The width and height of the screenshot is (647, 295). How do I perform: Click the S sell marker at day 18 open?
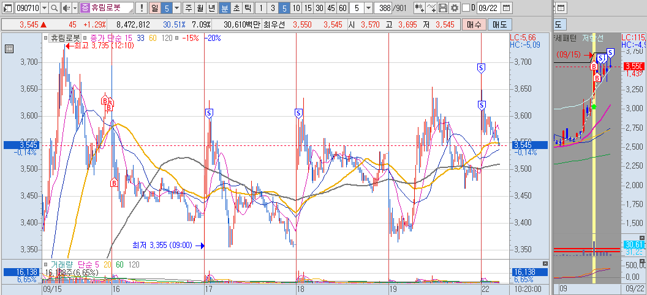pyautogui.click(x=299, y=113)
